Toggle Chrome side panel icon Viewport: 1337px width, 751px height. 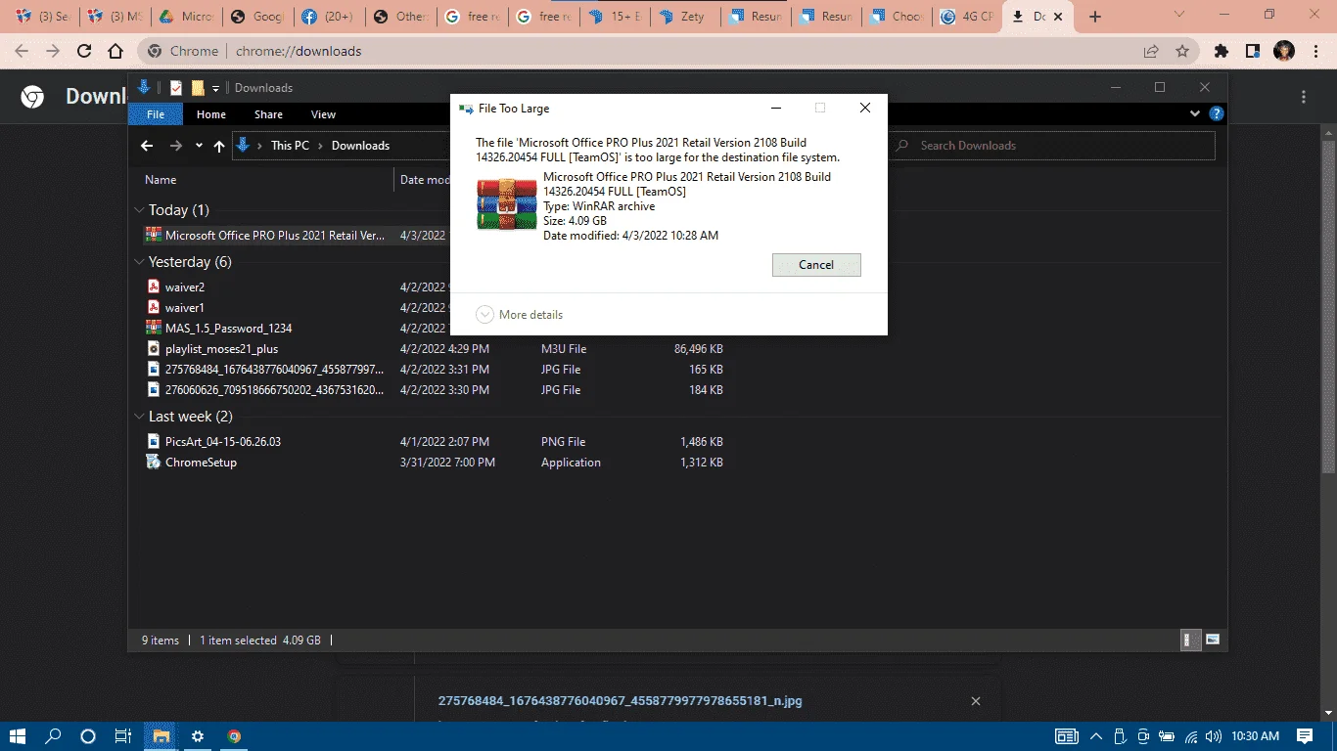click(x=1252, y=51)
